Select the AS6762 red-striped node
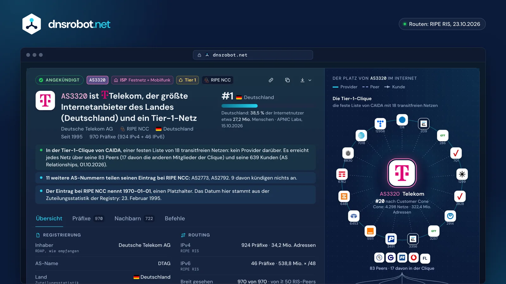 (x=342, y=174)
